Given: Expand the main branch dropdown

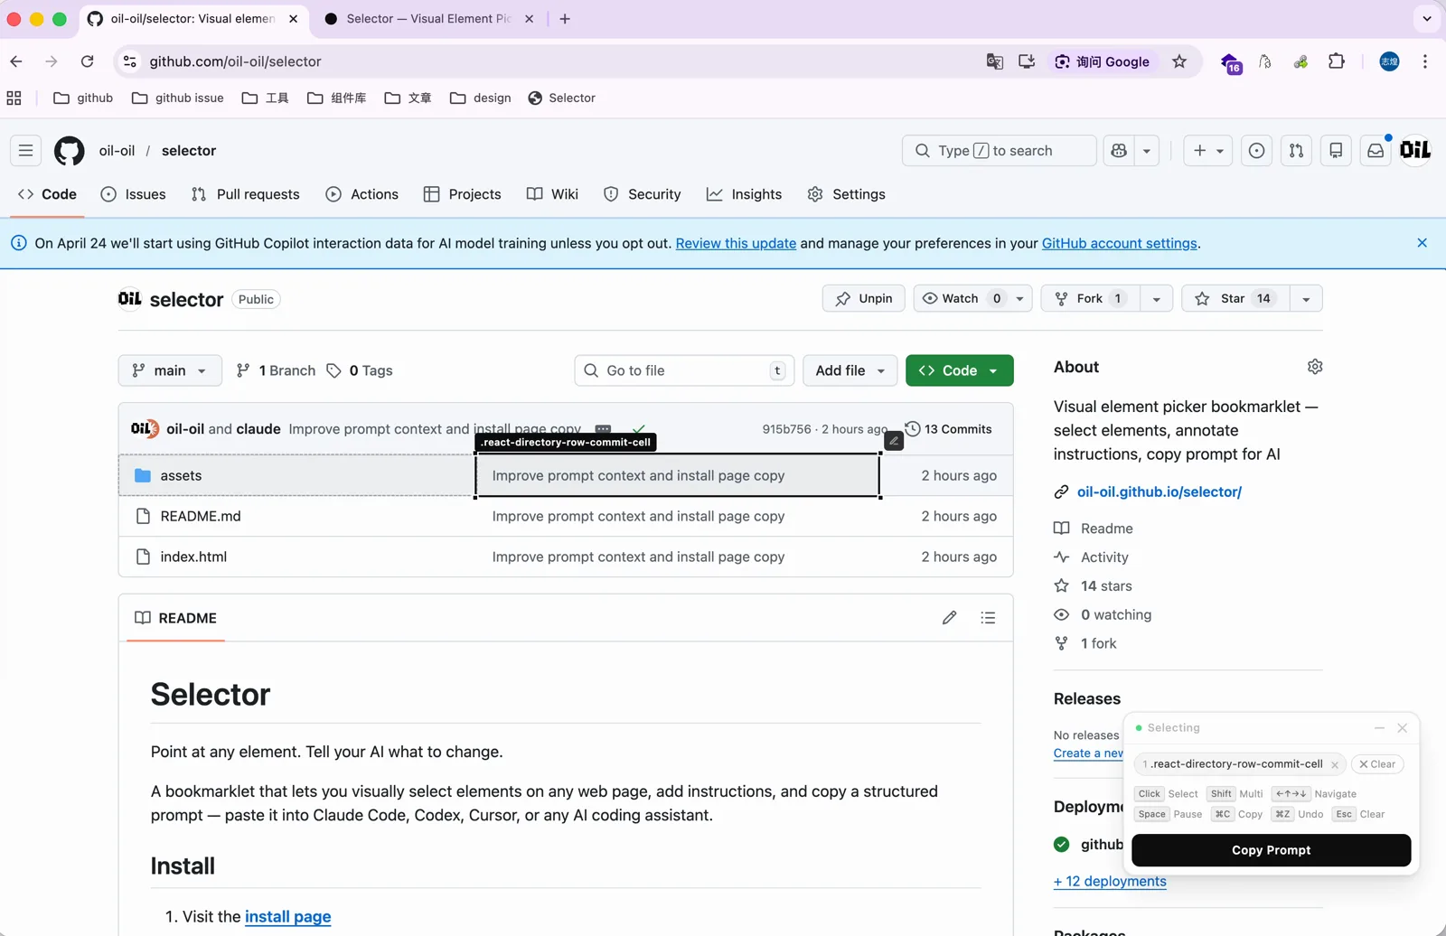Looking at the screenshot, I should pyautogui.click(x=170, y=370).
